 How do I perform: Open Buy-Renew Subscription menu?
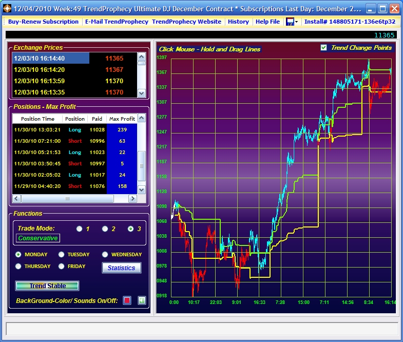click(43, 22)
